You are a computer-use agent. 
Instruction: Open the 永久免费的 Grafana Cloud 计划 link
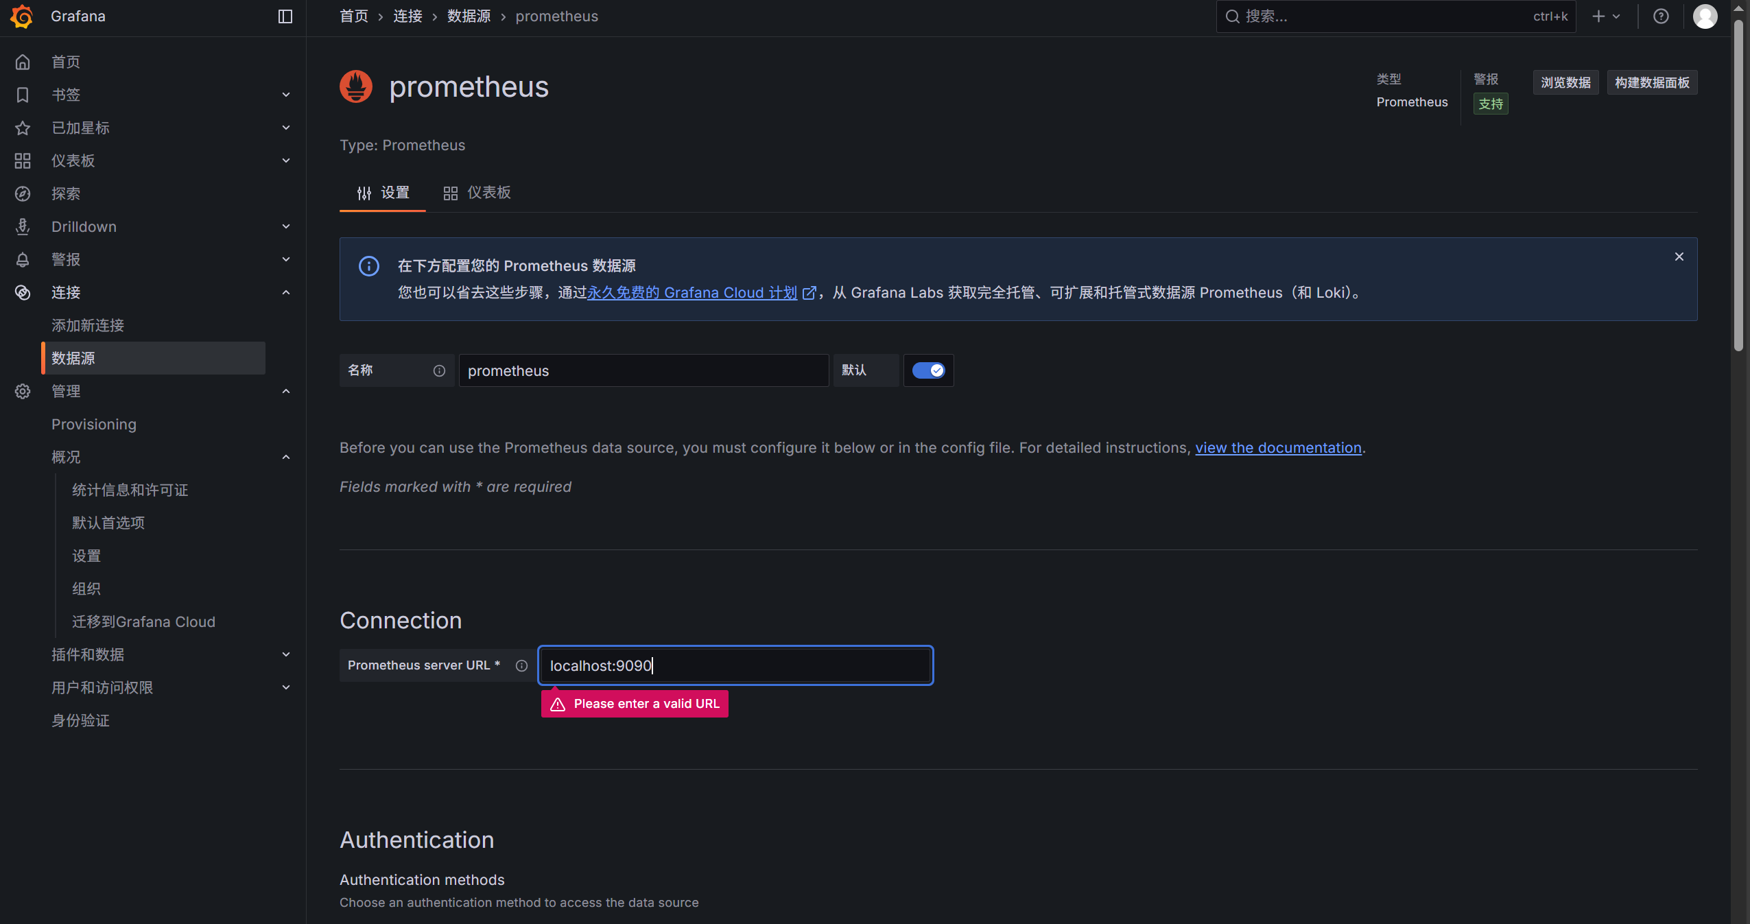[692, 293]
